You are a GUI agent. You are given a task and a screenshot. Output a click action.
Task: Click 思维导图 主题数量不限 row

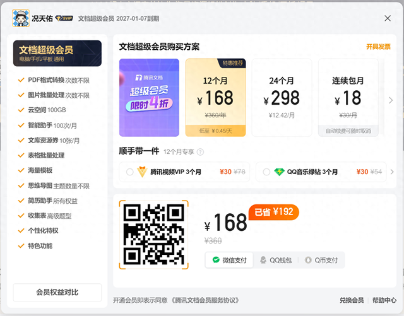[x=54, y=185]
